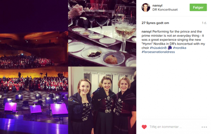Screen dimensions: 211x134
Task: Open the DR Koncerthuset location link
Action: pyautogui.click(x=165, y=10)
